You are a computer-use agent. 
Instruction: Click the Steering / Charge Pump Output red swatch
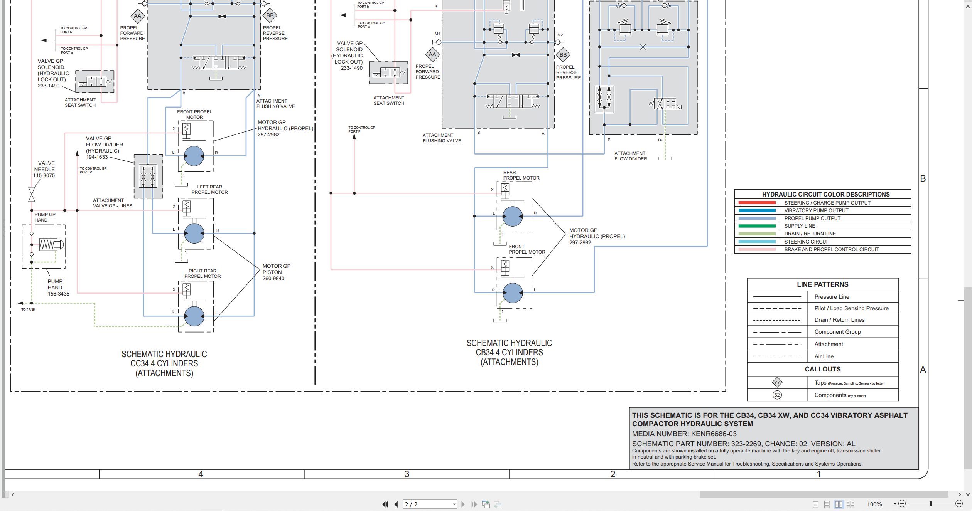tap(757, 203)
